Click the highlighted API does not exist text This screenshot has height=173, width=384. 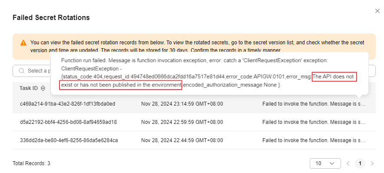[x=208, y=81]
